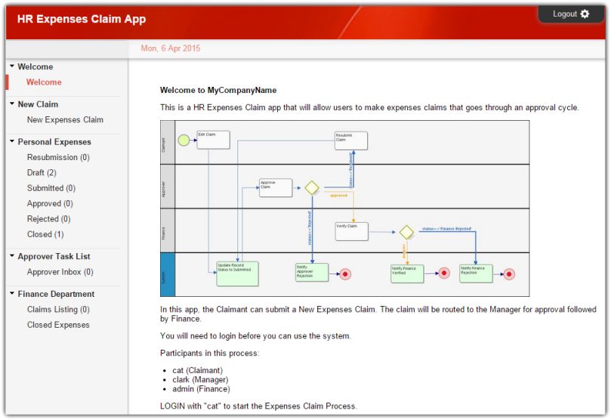
Task: Open the Approver Inbox (0)
Action: [x=60, y=272]
